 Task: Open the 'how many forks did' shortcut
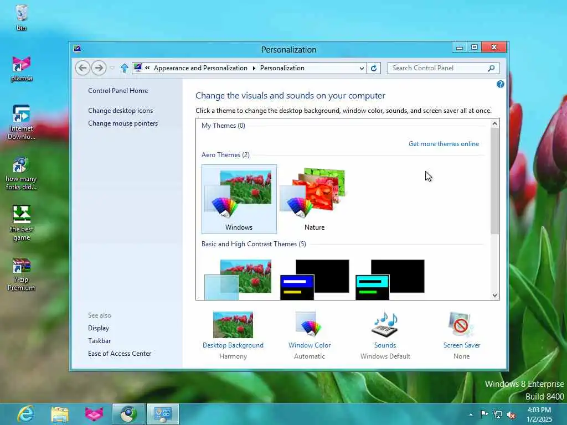(x=21, y=173)
